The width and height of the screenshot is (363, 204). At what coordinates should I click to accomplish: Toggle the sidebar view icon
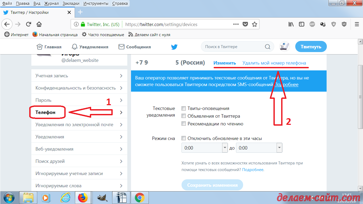(302, 24)
